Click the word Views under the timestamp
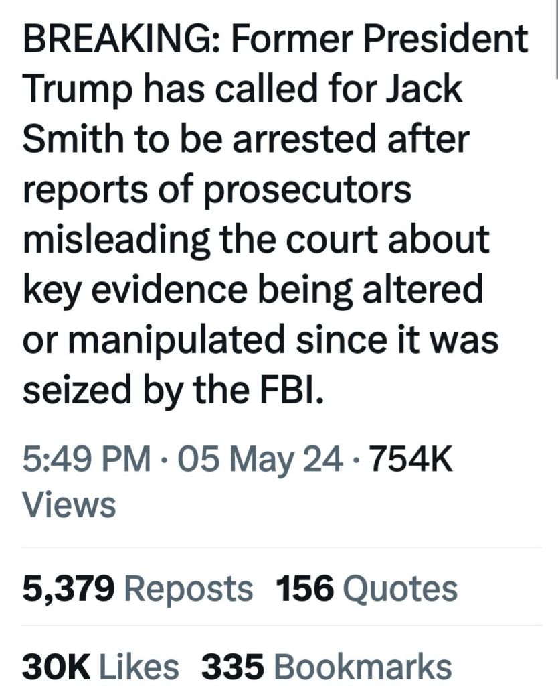This screenshot has height=686, width=558. [70, 504]
